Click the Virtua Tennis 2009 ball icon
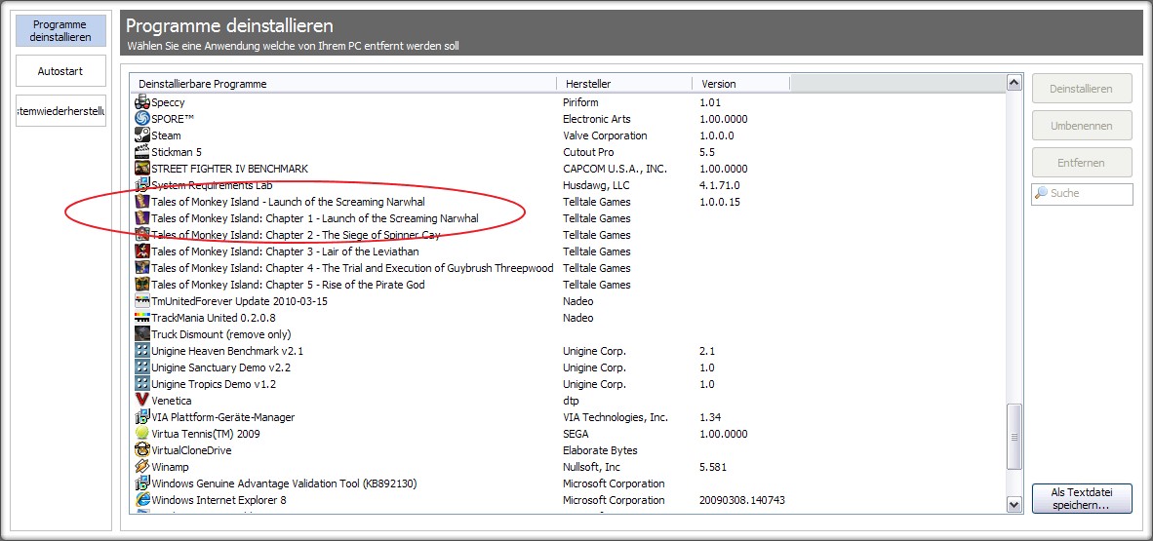This screenshot has height=541, width=1153. pos(142,434)
